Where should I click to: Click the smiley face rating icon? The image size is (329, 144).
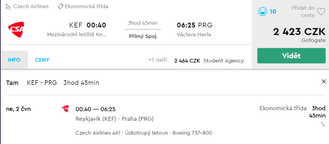tap(263, 11)
